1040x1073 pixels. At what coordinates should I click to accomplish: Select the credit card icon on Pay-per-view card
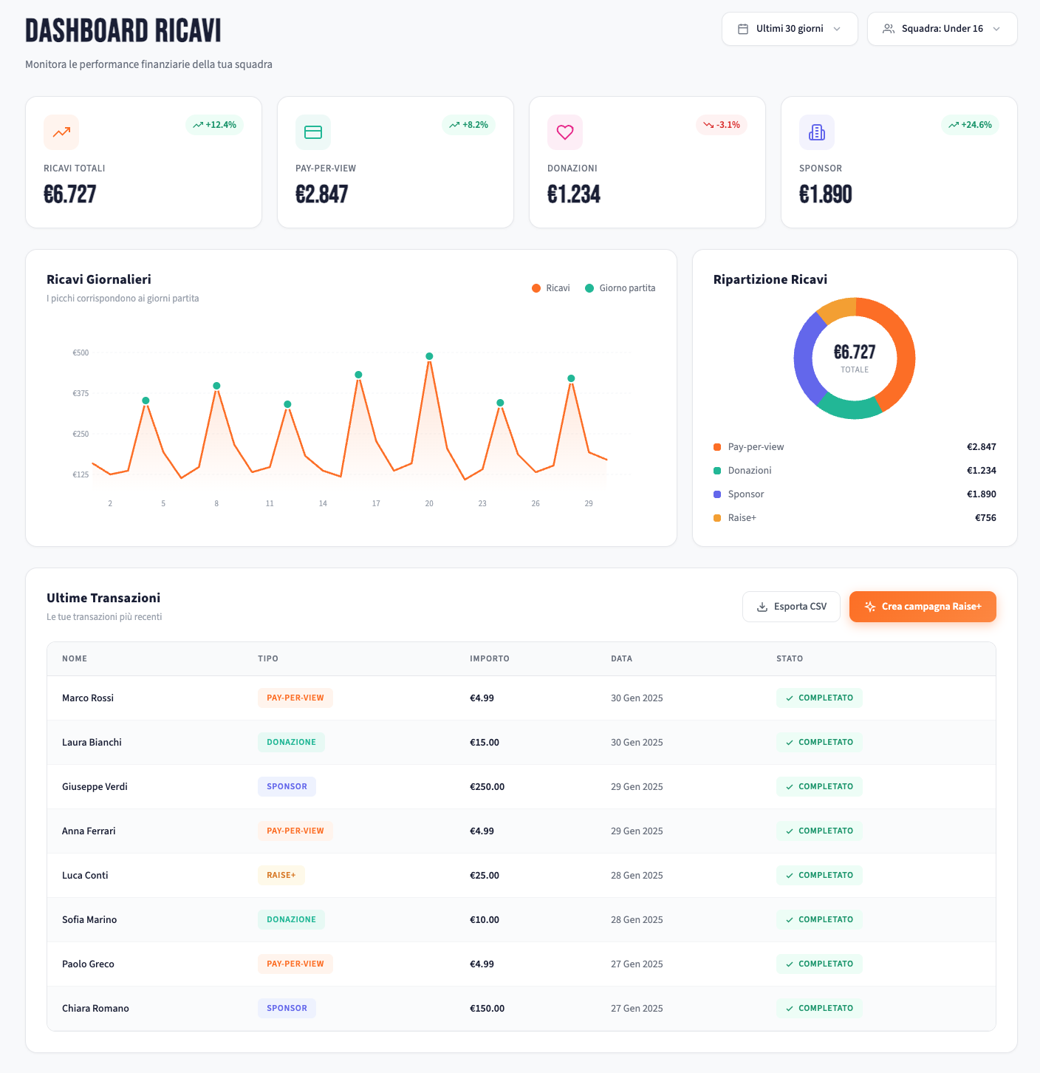tap(313, 132)
